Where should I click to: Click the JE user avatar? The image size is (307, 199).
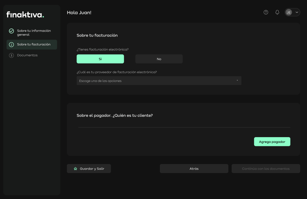(289, 12)
